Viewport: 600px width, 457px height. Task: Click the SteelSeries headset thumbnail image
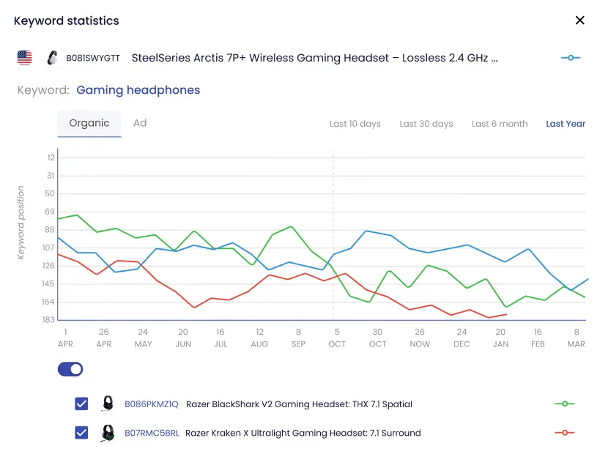[50, 57]
